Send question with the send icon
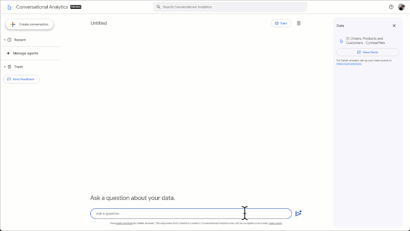Screen dimensions: 410x231 [298, 213]
